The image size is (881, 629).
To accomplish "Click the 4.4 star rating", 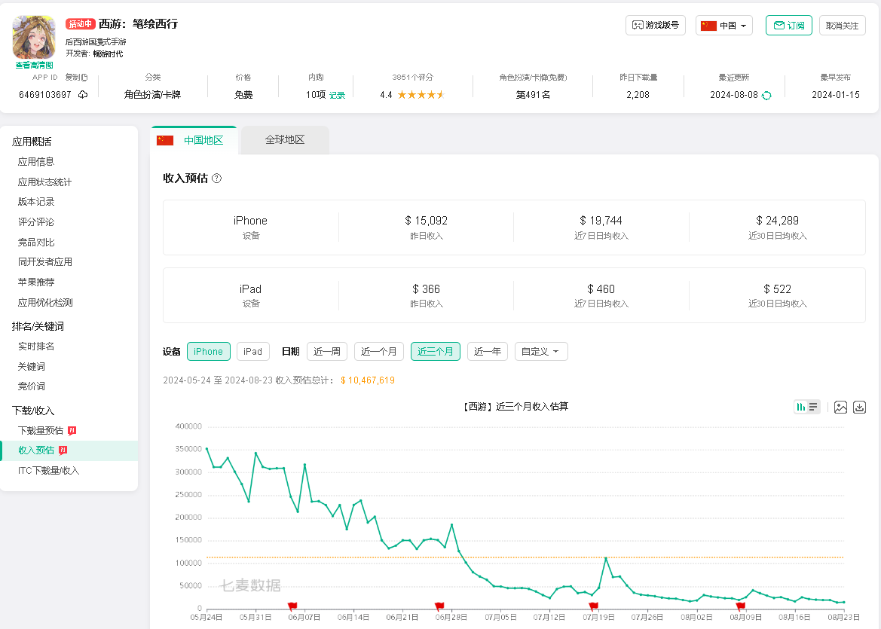I will coord(412,95).
